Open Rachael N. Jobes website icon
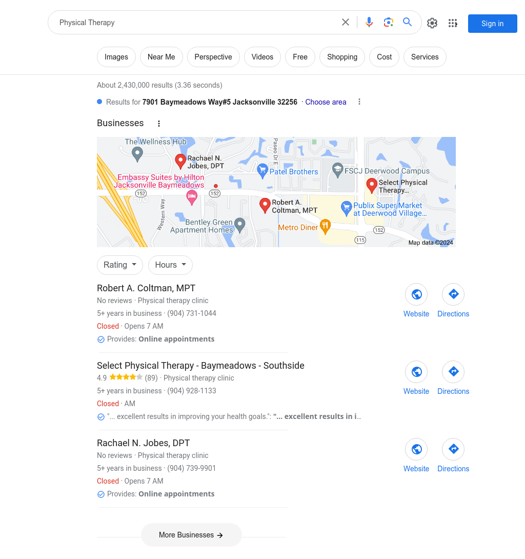Viewport: 525px width, 559px height. click(416, 449)
